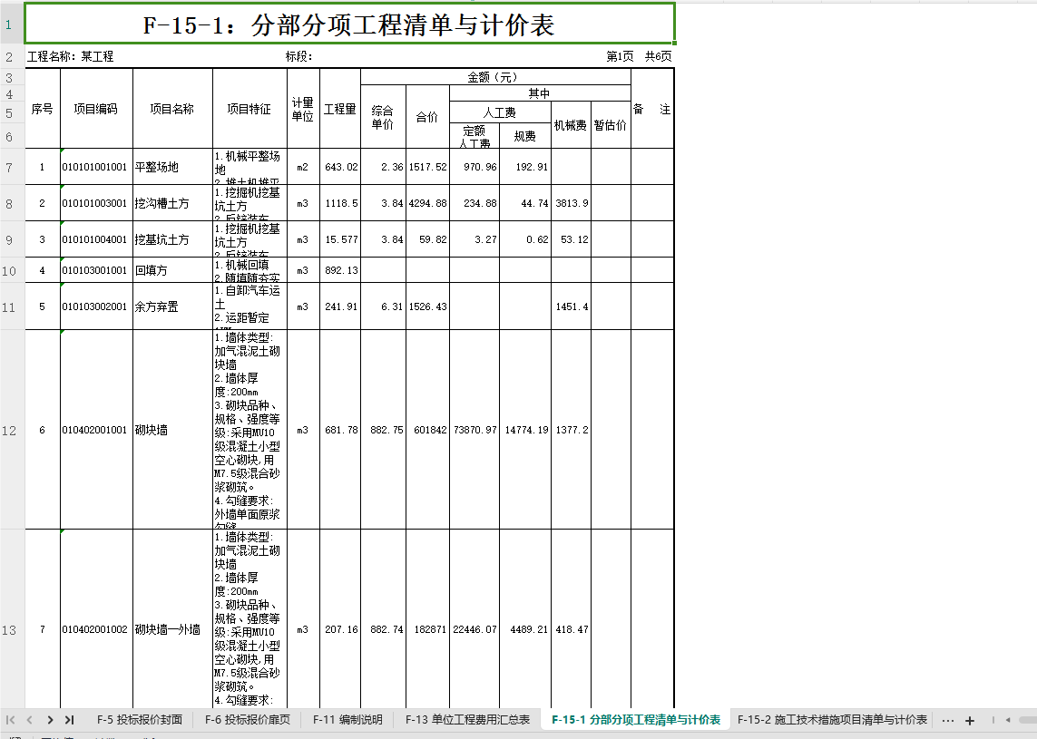The image size is (1037, 739).
Task: Select the 平整场地 item name cell
Action: point(172,167)
